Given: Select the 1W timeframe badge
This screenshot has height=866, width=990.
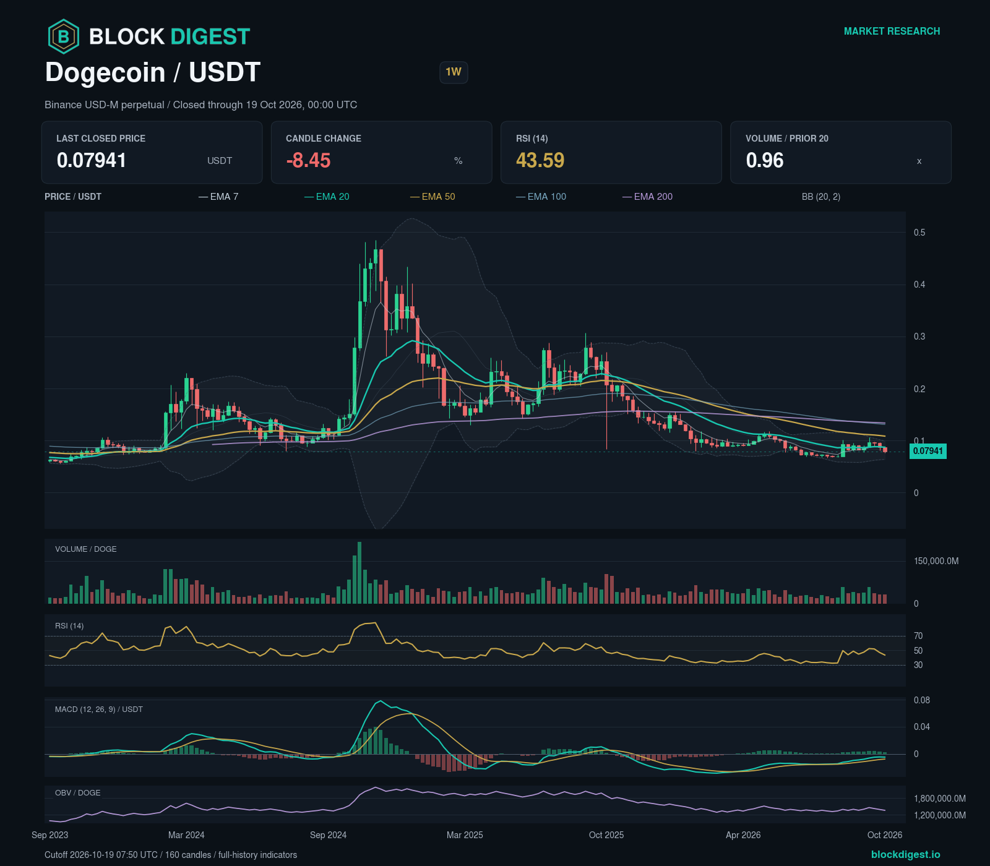Looking at the screenshot, I should [x=454, y=72].
